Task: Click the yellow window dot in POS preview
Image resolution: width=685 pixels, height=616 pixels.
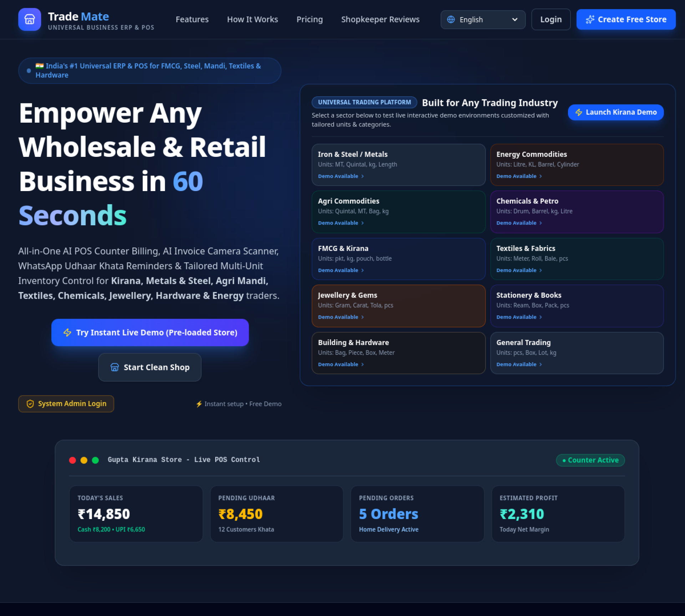Action: [84, 460]
